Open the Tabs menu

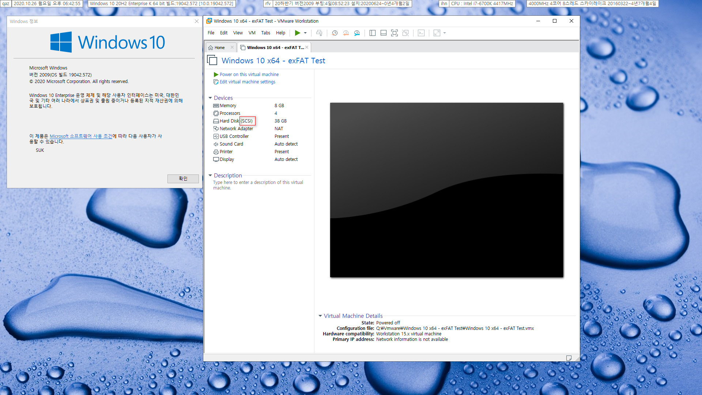tap(266, 33)
